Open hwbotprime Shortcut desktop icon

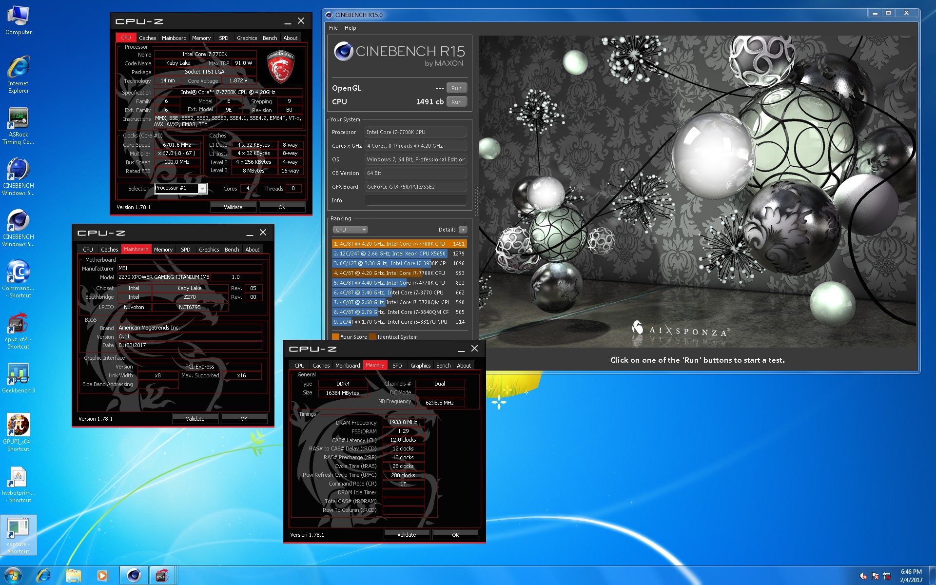click(x=18, y=484)
